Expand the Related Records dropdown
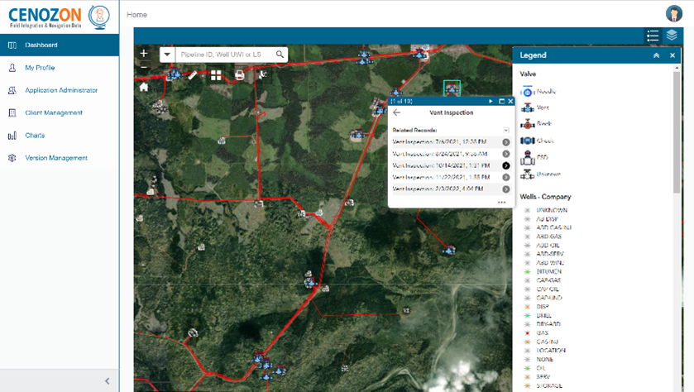Viewport: 694px width, 392px height. coord(506,130)
